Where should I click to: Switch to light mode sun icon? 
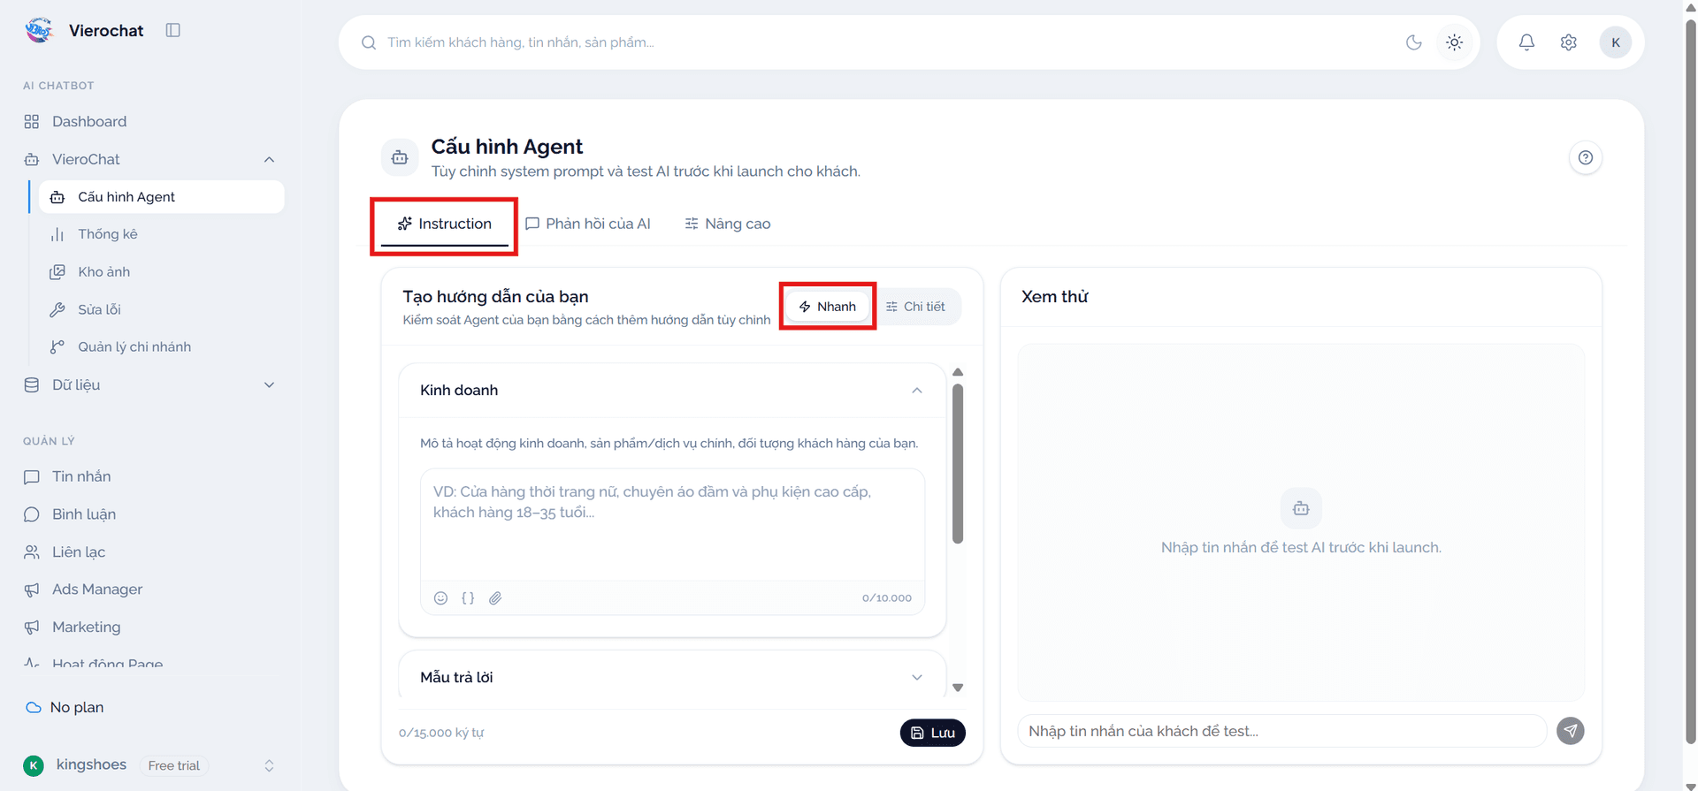pos(1454,42)
